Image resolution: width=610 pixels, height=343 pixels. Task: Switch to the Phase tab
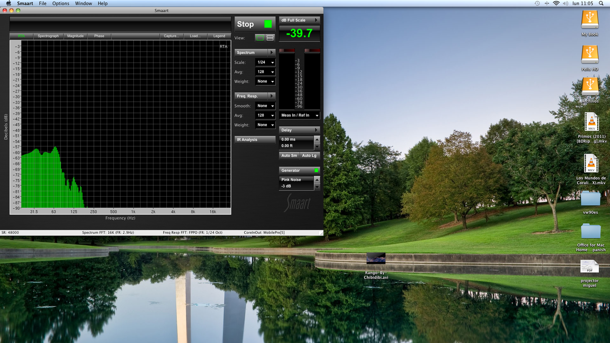click(x=99, y=36)
